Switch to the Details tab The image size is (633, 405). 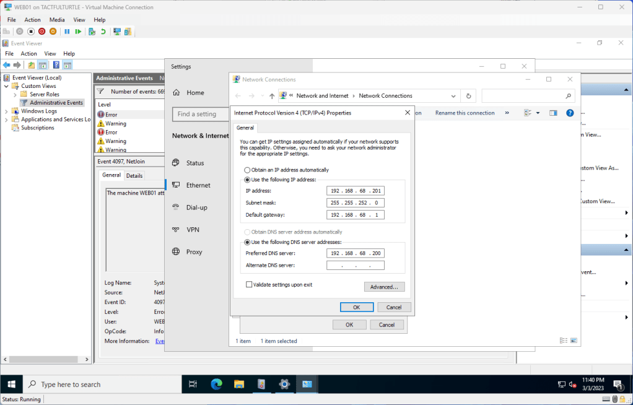(134, 176)
